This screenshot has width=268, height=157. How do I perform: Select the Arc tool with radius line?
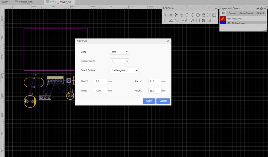[187, 15]
